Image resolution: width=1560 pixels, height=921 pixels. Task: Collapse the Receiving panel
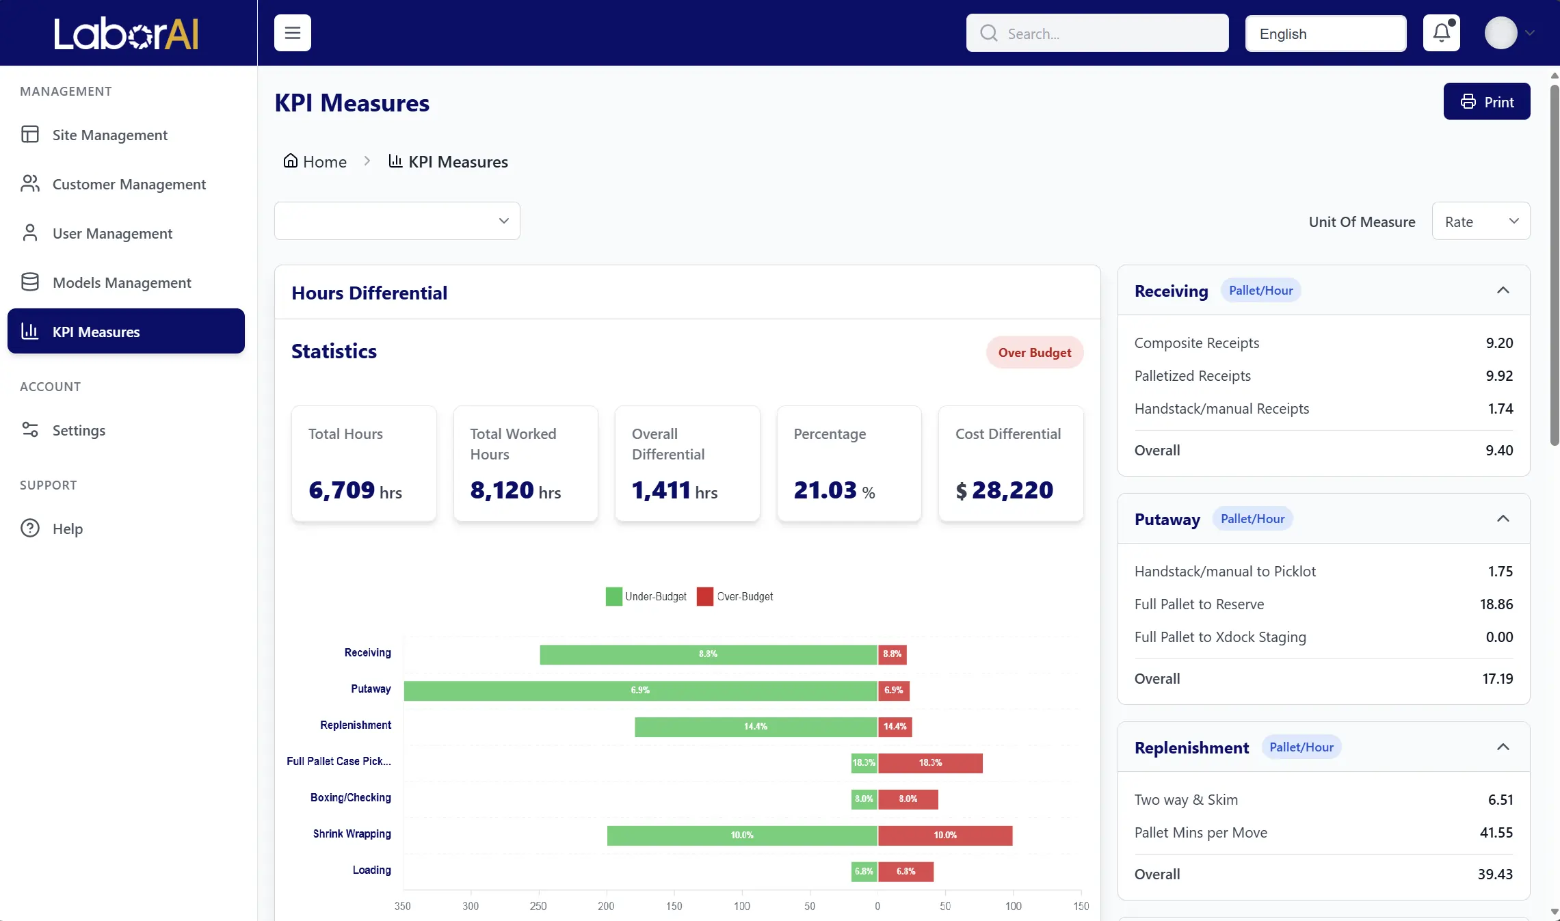point(1503,291)
